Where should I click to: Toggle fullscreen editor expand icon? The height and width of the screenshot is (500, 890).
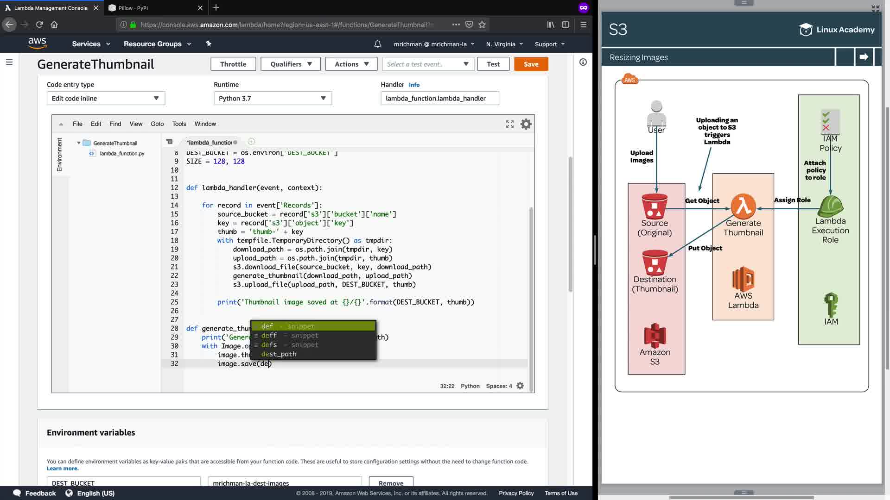coord(510,124)
